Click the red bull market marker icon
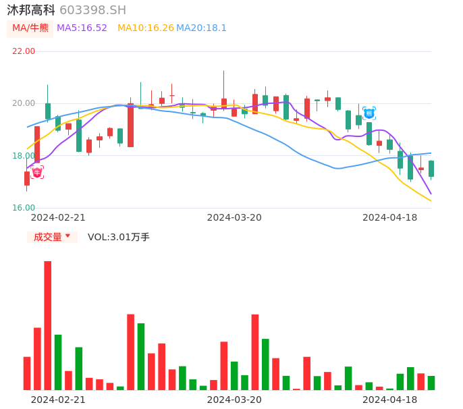The width and height of the screenshot is (463, 409). point(37,172)
